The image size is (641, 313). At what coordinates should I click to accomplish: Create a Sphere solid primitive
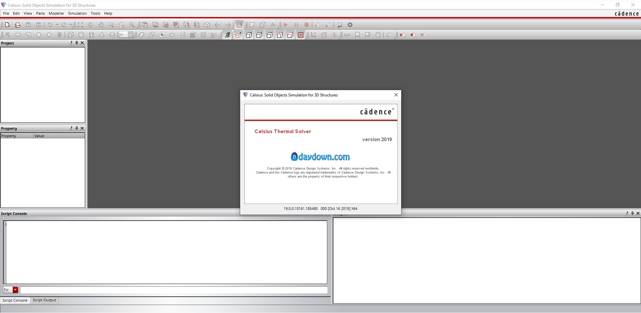tap(112, 35)
